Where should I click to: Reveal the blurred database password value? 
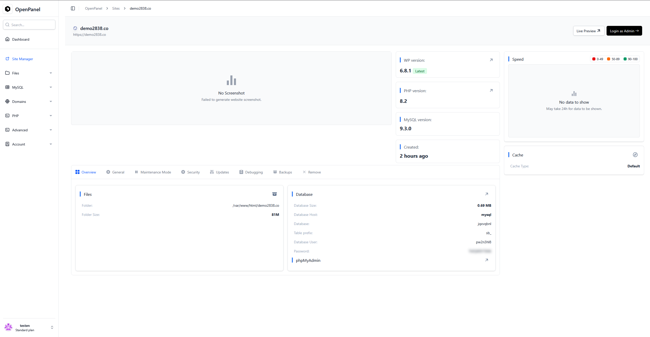pyautogui.click(x=480, y=251)
